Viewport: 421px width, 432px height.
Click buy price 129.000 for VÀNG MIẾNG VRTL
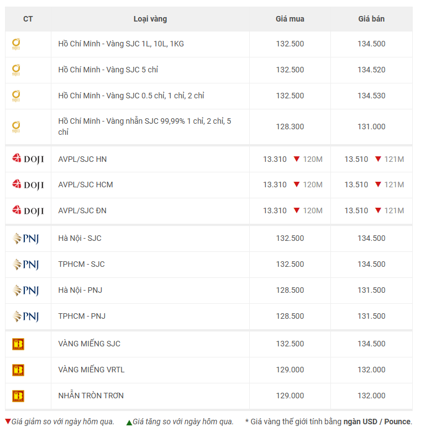pos(290,370)
